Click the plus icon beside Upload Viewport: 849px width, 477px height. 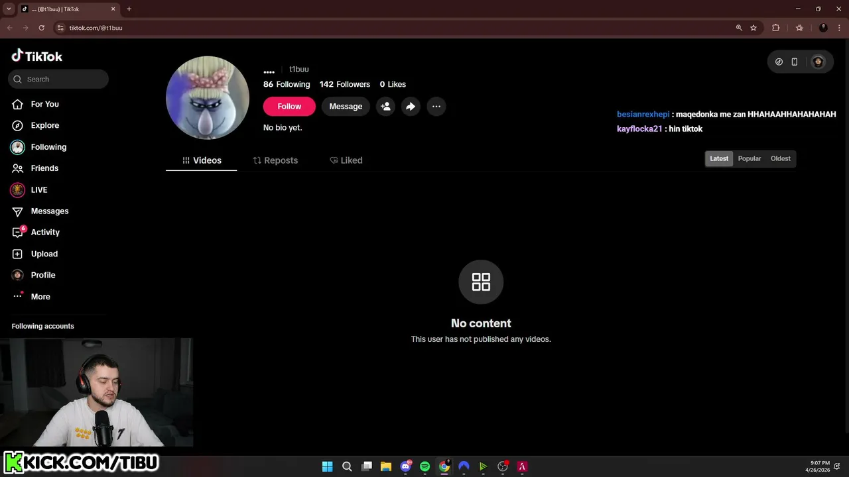tap(18, 254)
